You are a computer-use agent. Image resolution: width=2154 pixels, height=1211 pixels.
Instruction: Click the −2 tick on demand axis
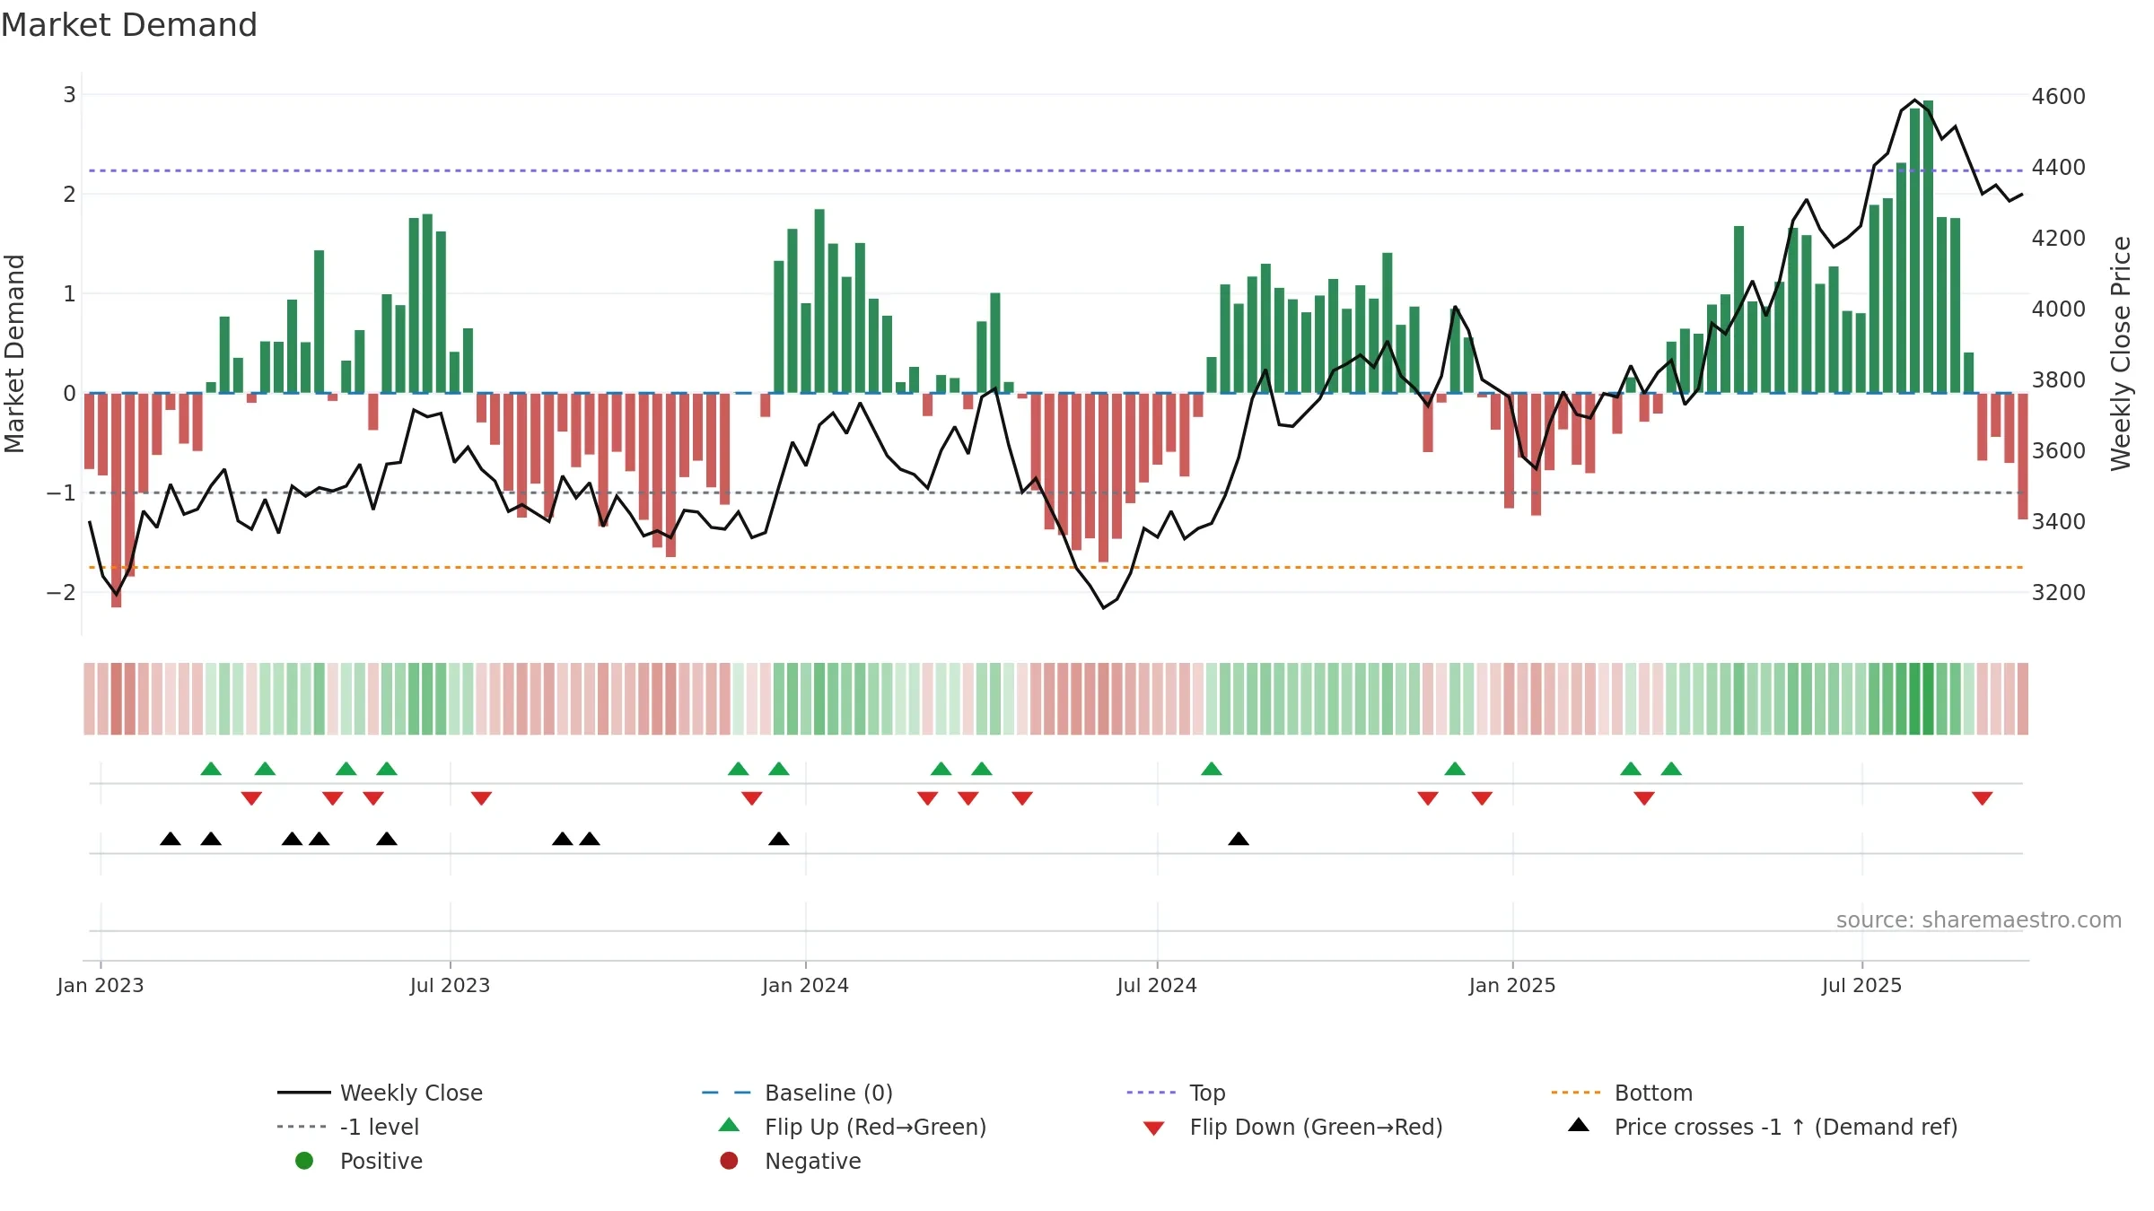(x=61, y=592)
